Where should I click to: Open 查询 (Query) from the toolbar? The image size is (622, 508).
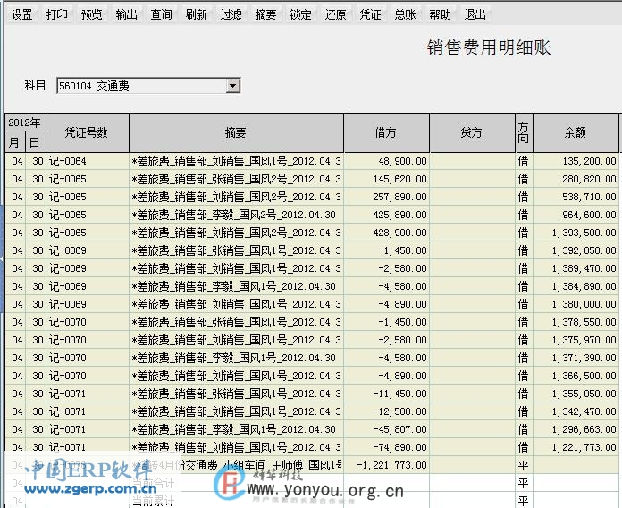coord(161,14)
